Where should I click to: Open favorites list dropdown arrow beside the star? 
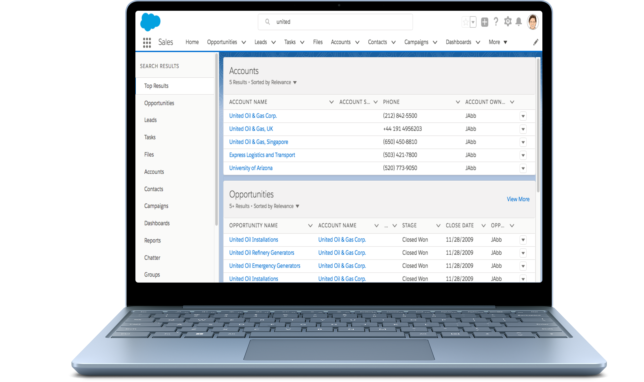[473, 22]
